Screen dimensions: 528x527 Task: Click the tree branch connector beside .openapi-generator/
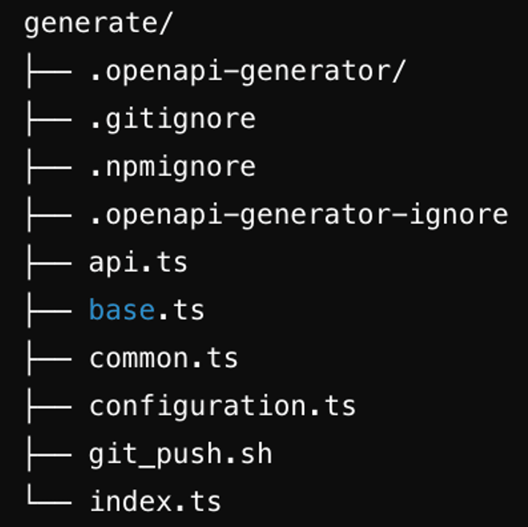point(49,72)
